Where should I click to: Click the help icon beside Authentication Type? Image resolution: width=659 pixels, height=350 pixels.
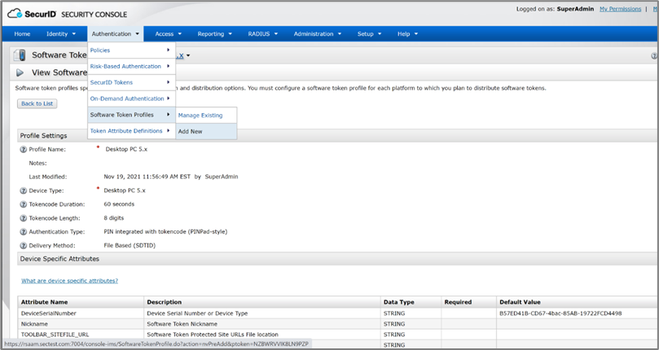coord(23,232)
